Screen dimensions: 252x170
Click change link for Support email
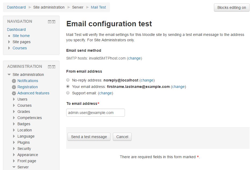[x=105, y=93]
